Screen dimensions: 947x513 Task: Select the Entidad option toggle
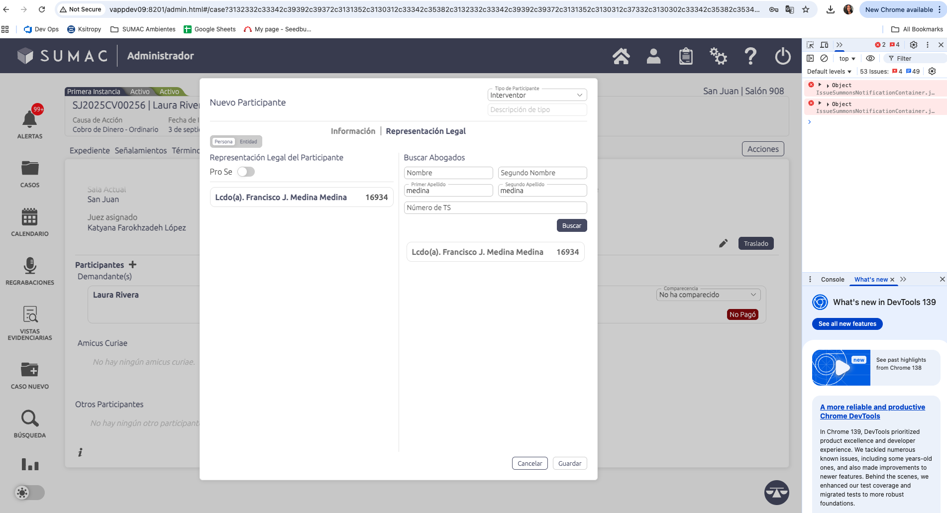point(248,142)
